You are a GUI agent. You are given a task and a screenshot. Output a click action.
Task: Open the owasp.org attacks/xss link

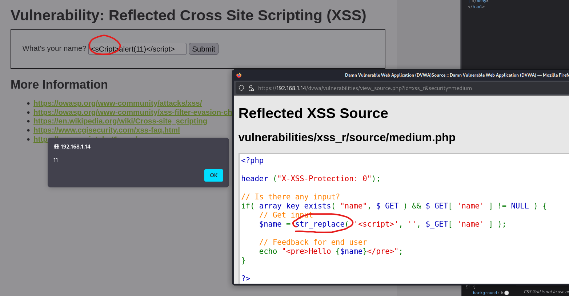coord(118,103)
